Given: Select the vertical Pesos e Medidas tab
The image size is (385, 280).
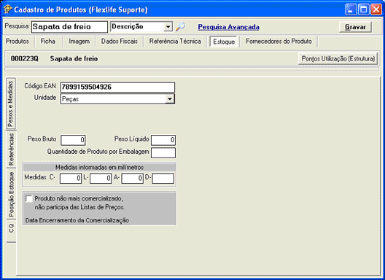Looking at the screenshot, I should 10,104.
